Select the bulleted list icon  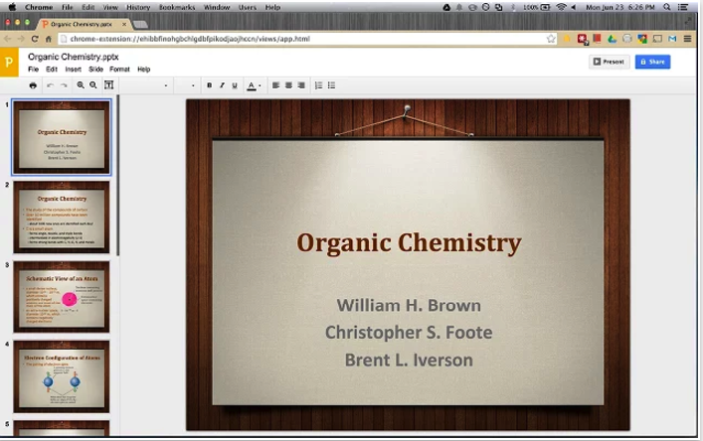331,85
